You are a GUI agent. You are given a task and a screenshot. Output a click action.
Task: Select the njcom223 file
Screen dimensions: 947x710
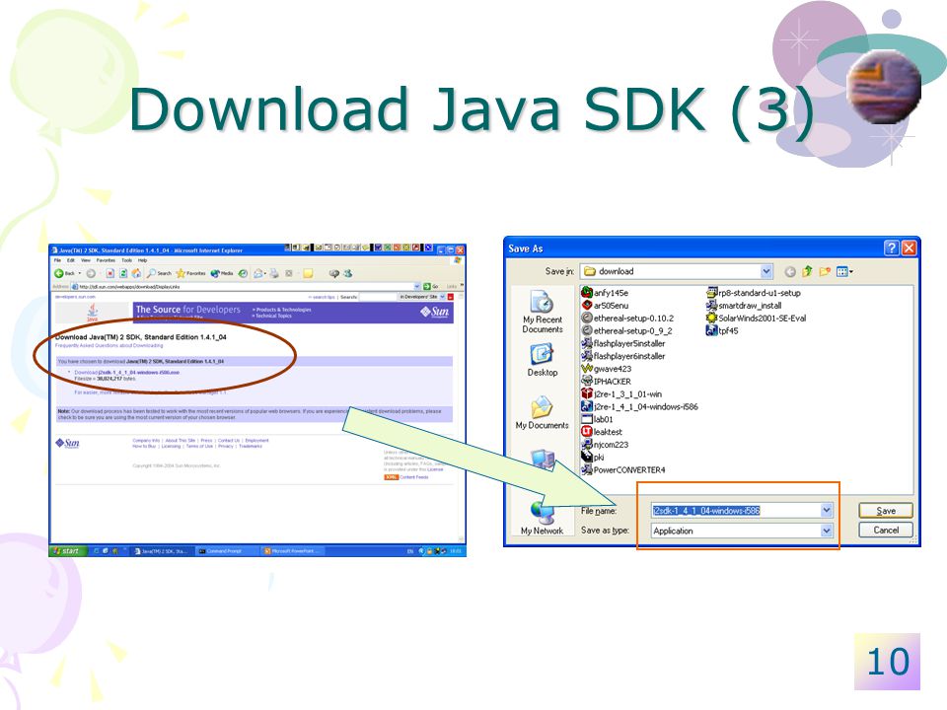coord(605,445)
